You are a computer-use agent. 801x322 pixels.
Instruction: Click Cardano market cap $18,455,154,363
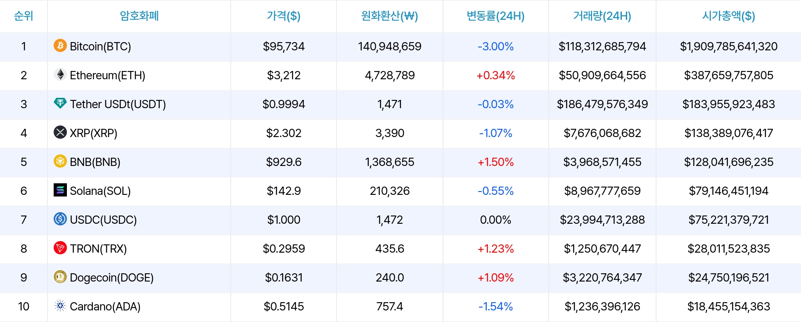(x=729, y=306)
